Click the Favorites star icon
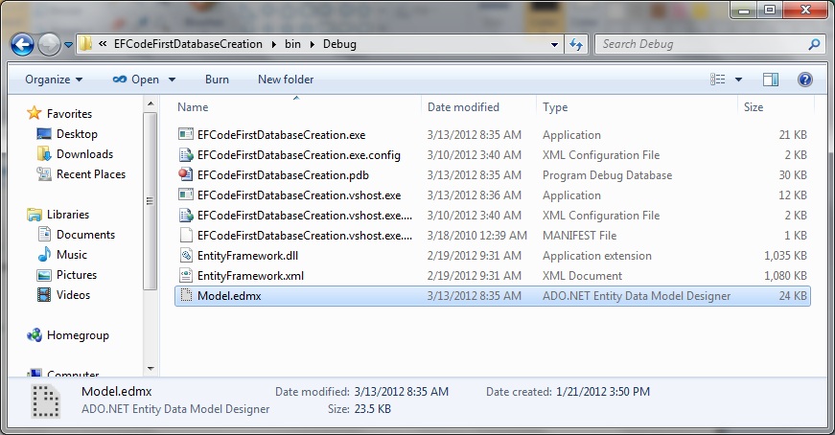The image size is (835, 435). 35,113
